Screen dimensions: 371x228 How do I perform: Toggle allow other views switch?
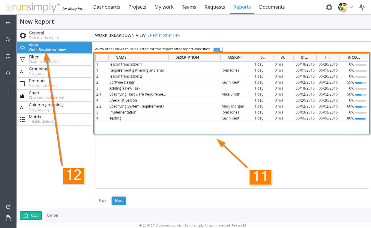coord(218,49)
